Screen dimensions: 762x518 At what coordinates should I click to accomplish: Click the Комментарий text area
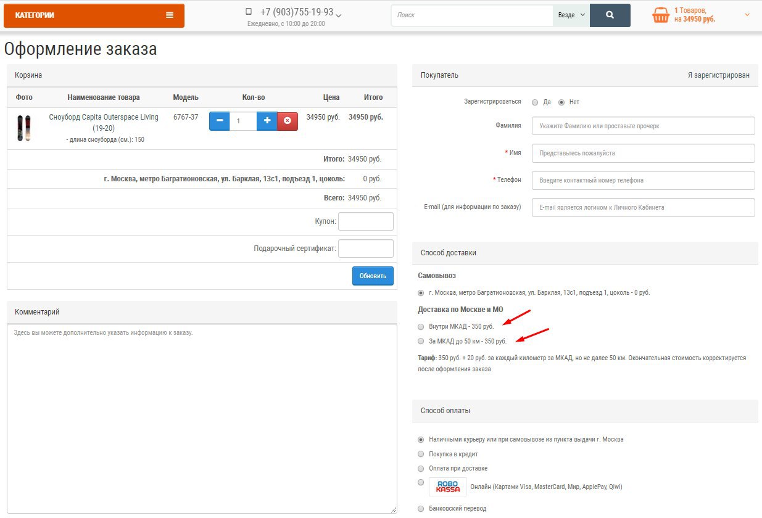[x=202, y=419]
